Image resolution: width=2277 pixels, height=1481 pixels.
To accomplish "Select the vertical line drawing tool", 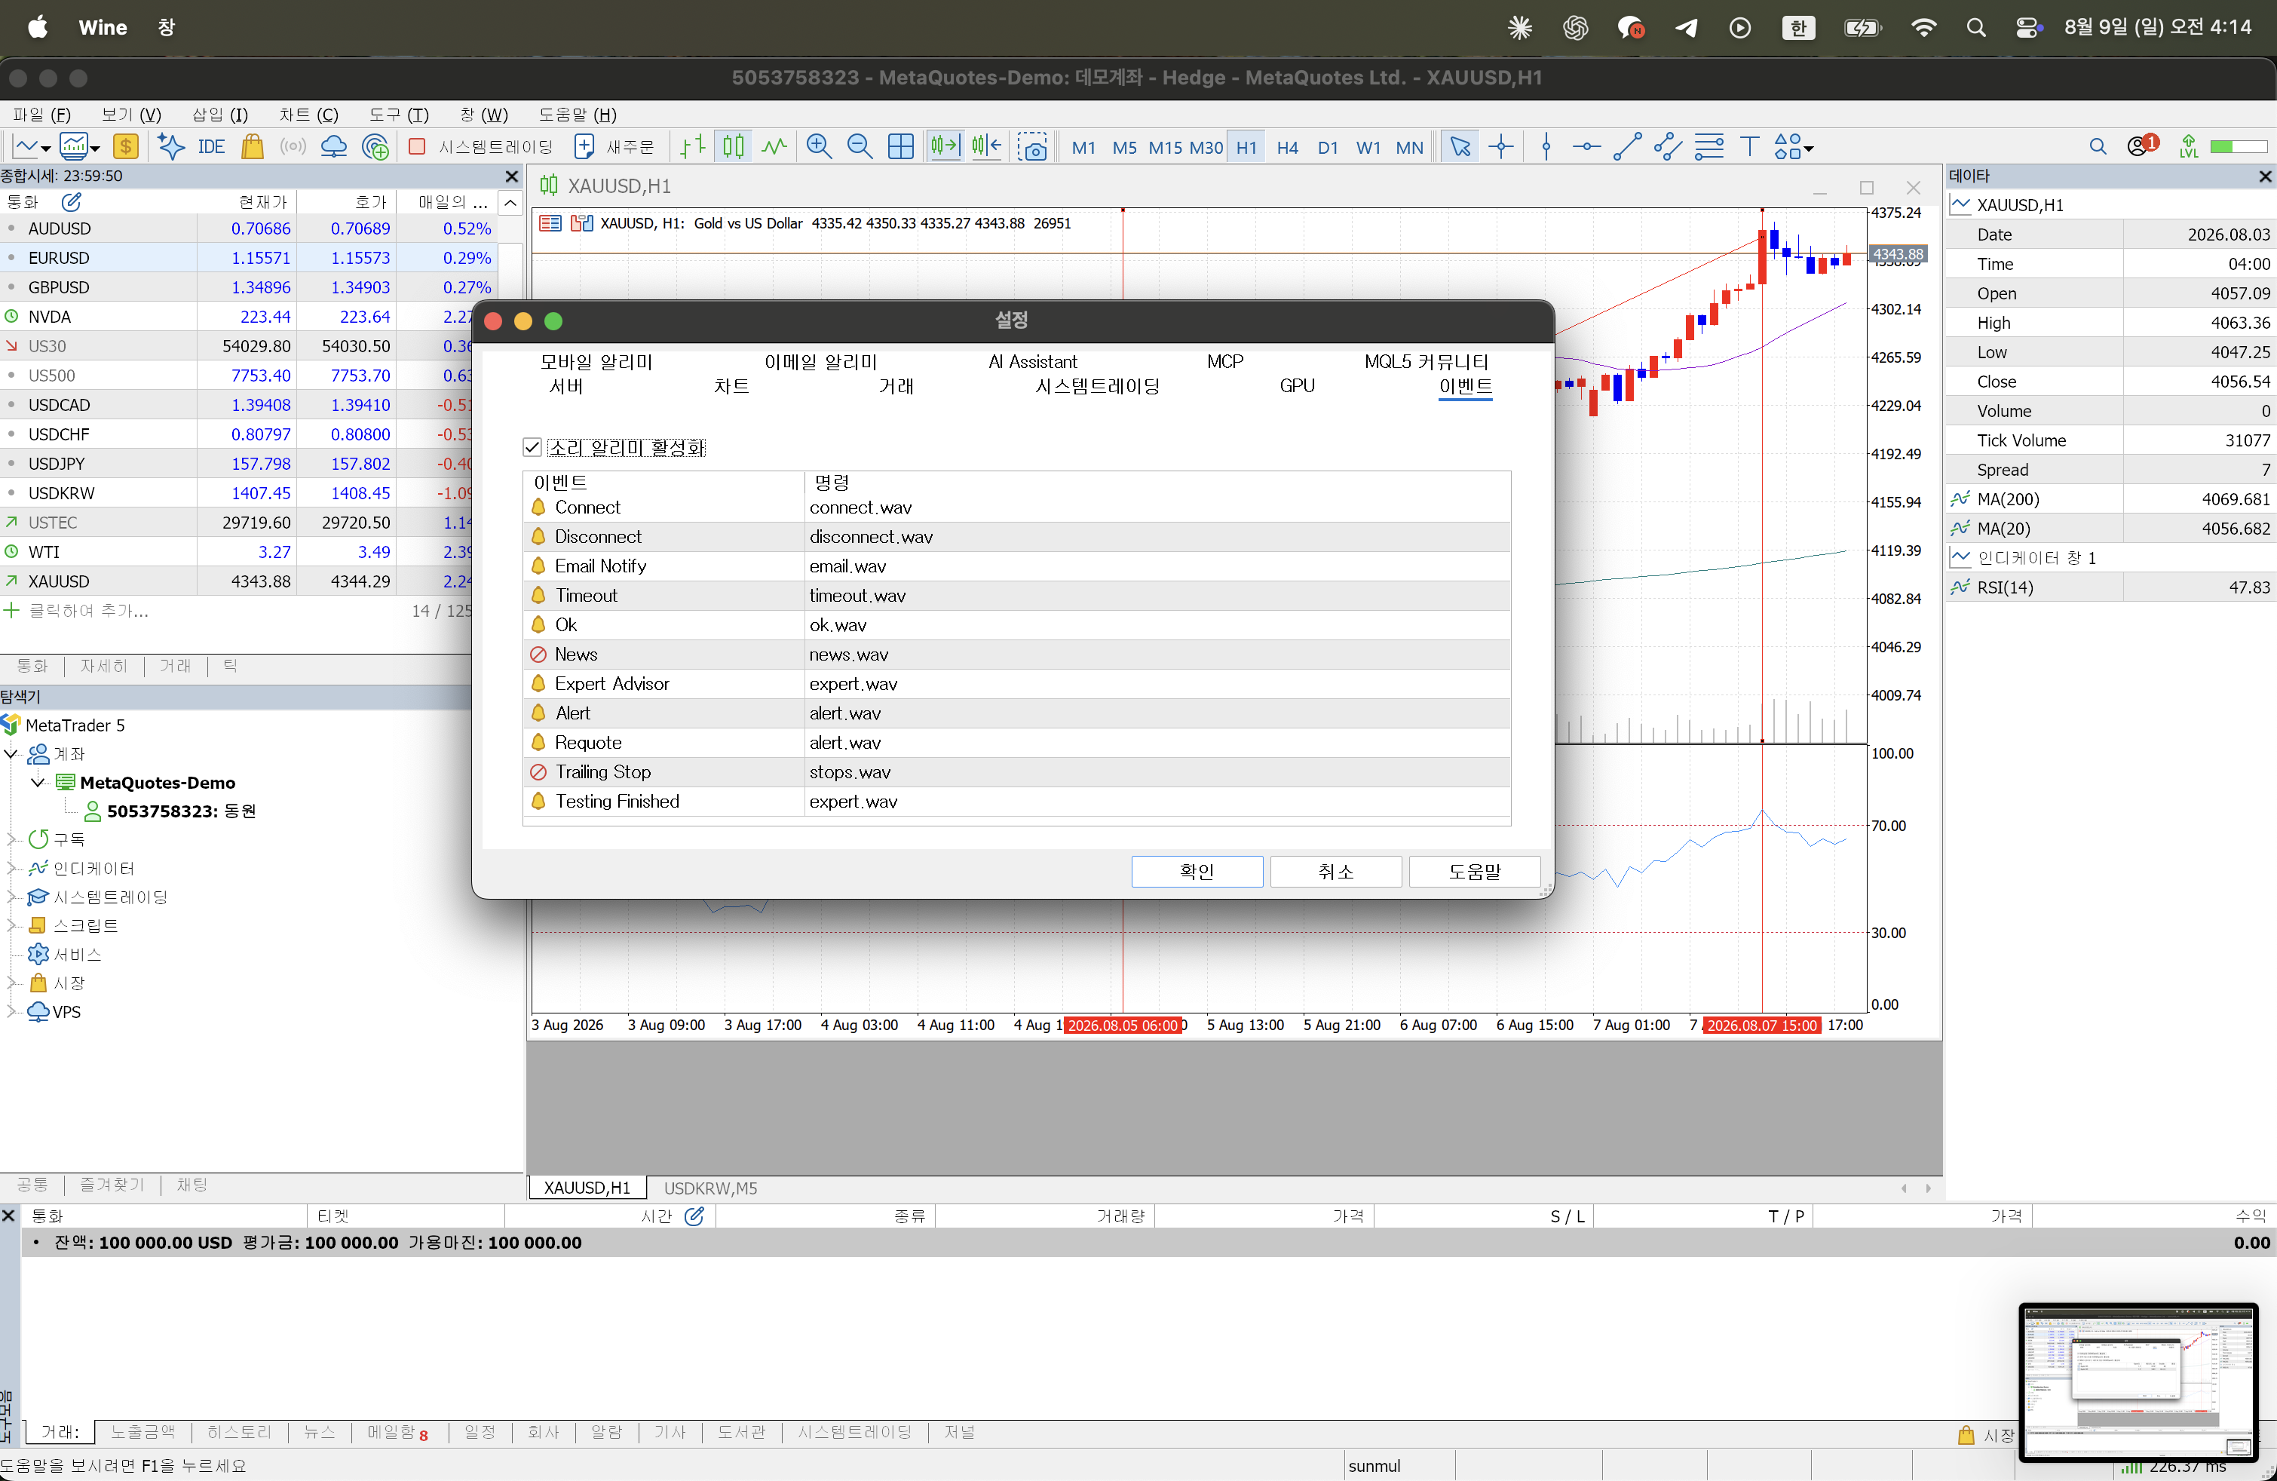I will point(1546,146).
